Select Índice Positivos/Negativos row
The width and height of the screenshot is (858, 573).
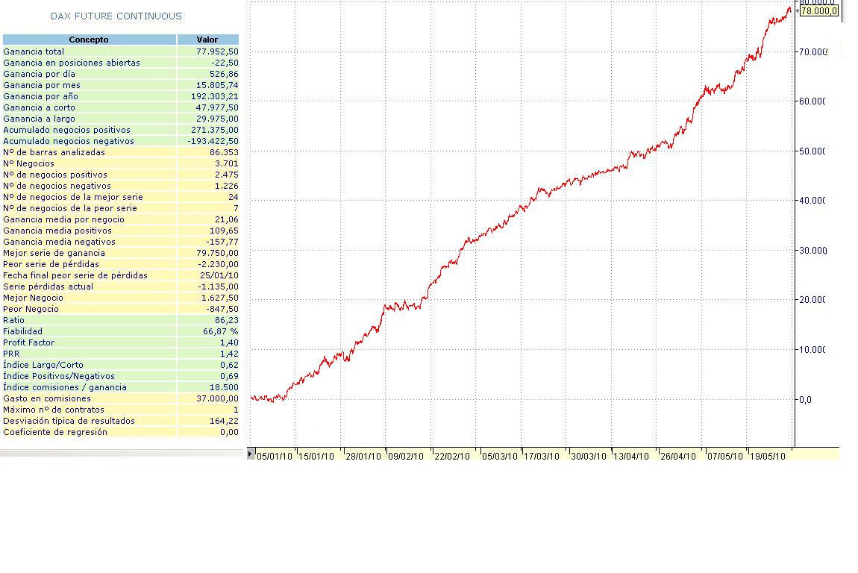(x=121, y=376)
